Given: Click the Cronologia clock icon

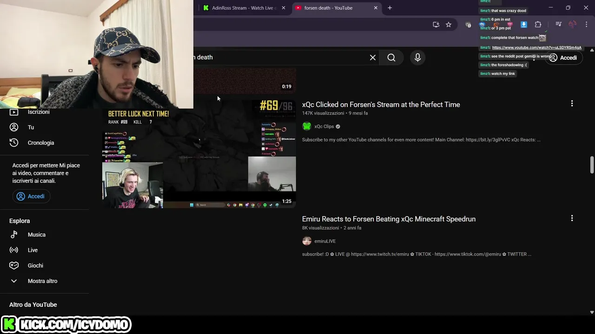Looking at the screenshot, I should point(14,143).
